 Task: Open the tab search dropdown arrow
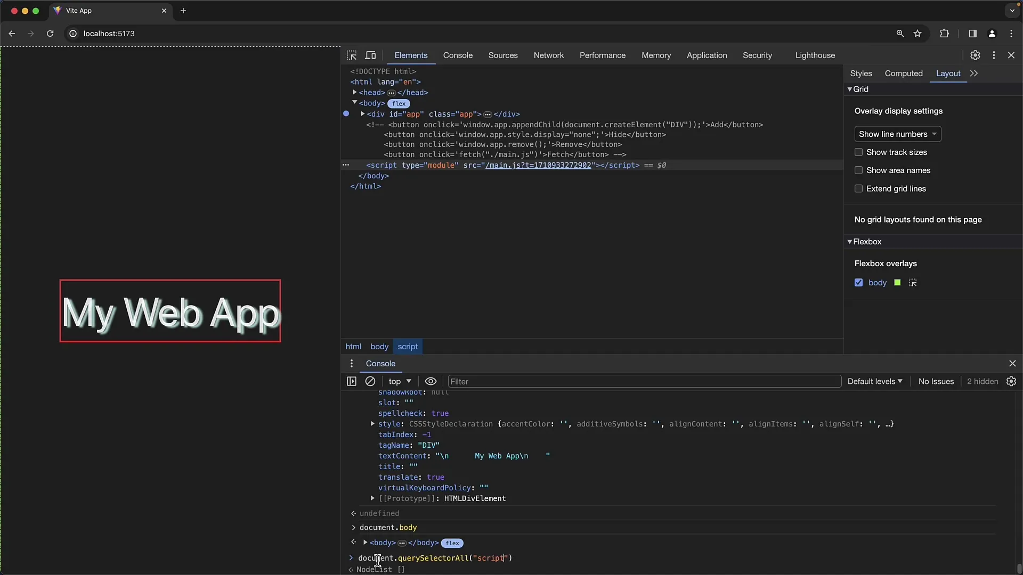[1012, 11]
